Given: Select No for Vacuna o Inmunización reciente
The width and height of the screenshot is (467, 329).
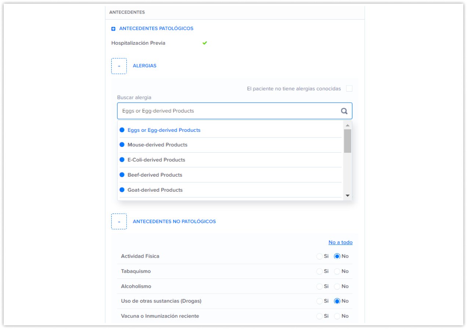Looking at the screenshot, I should point(337,316).
